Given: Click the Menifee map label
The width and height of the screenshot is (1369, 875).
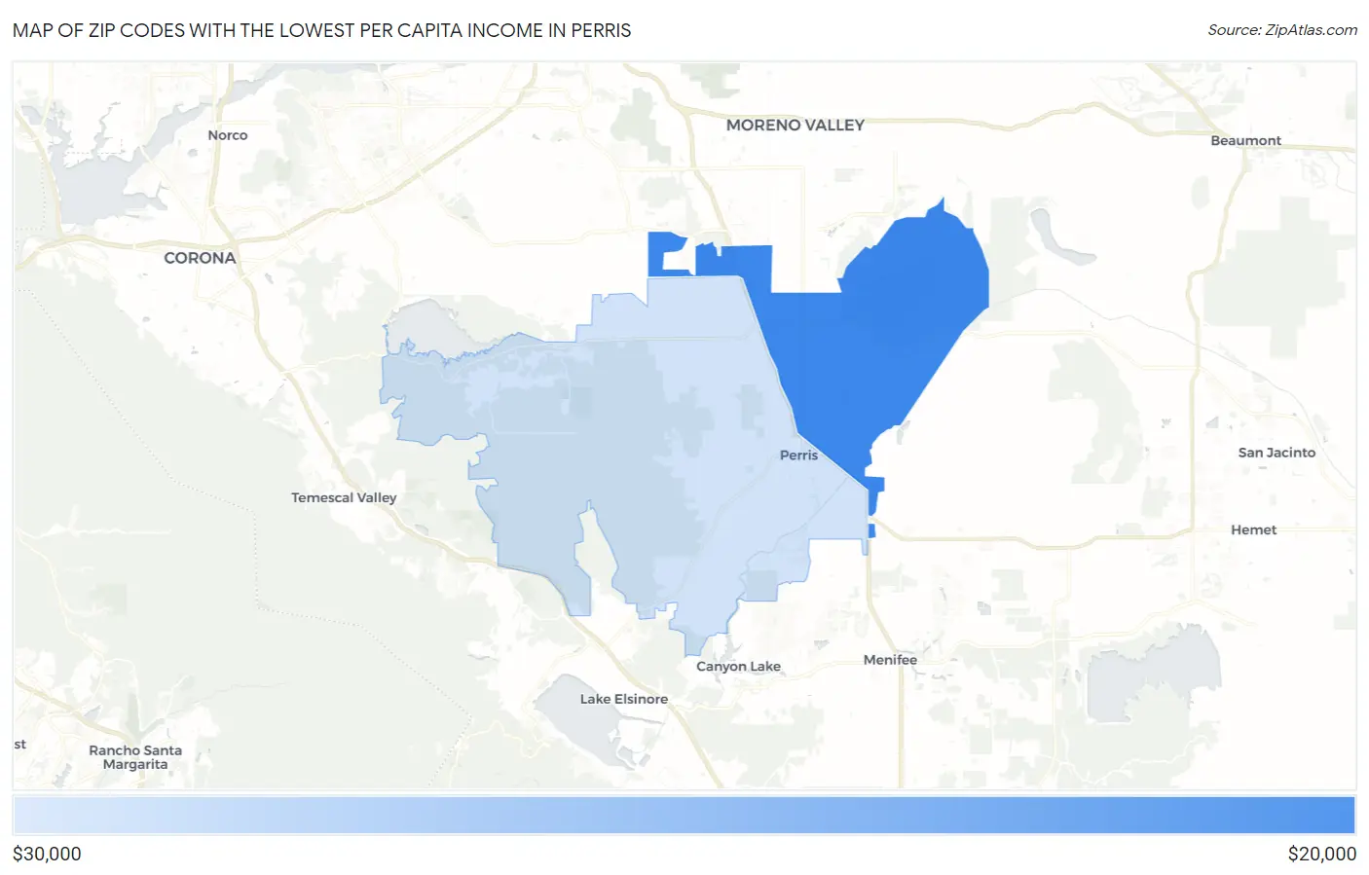Looking at the screenshot, I should 890,660.
